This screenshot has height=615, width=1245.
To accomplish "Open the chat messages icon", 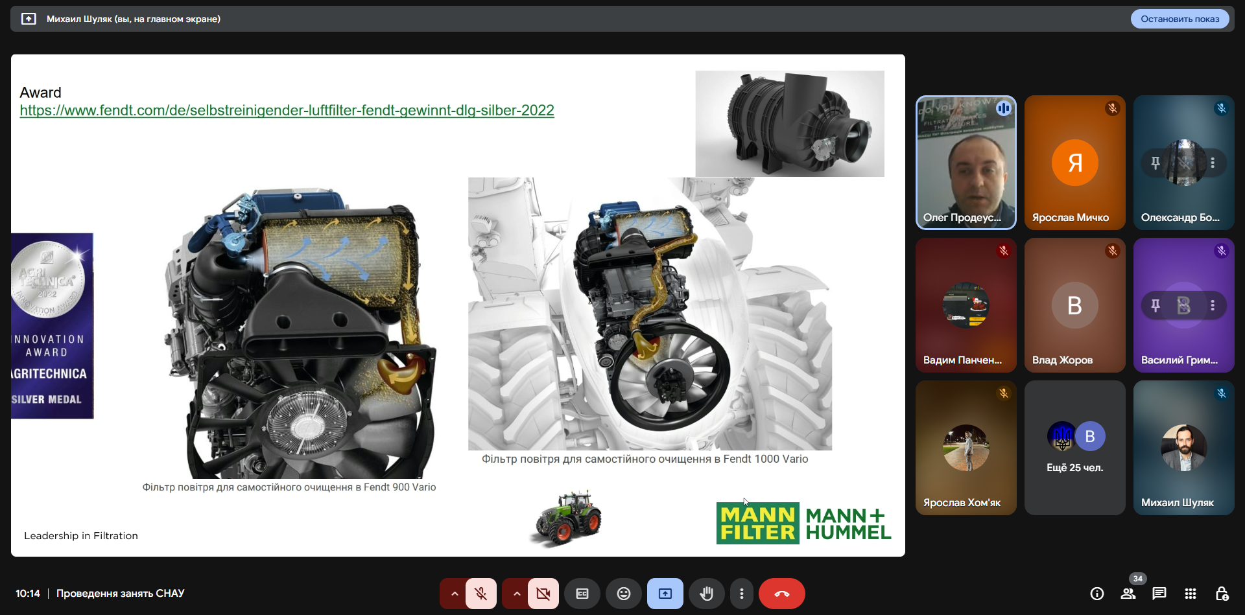I will pos(1159,594).
